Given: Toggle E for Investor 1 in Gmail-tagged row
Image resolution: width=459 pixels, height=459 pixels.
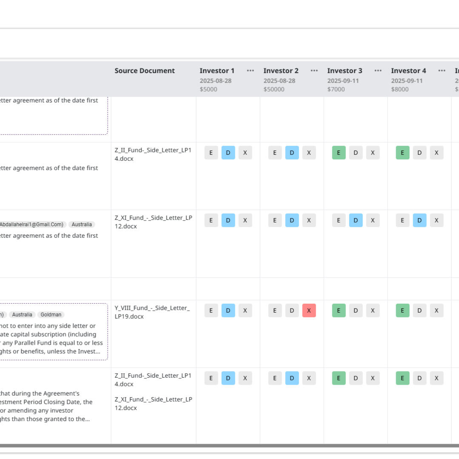Looking at the screenshot, I should click(211, 220).
